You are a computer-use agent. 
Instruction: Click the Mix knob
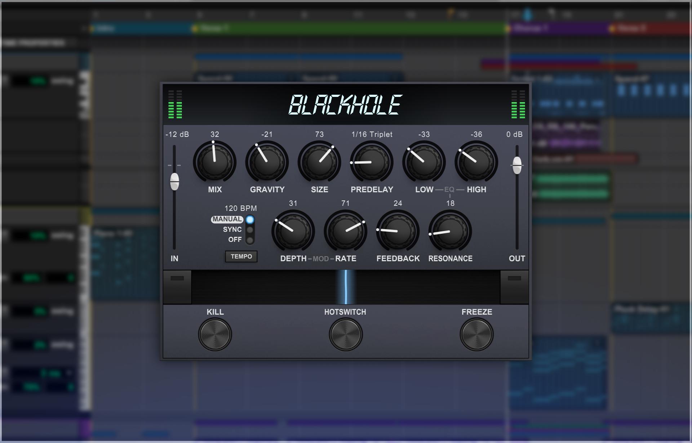click(215, 162)
